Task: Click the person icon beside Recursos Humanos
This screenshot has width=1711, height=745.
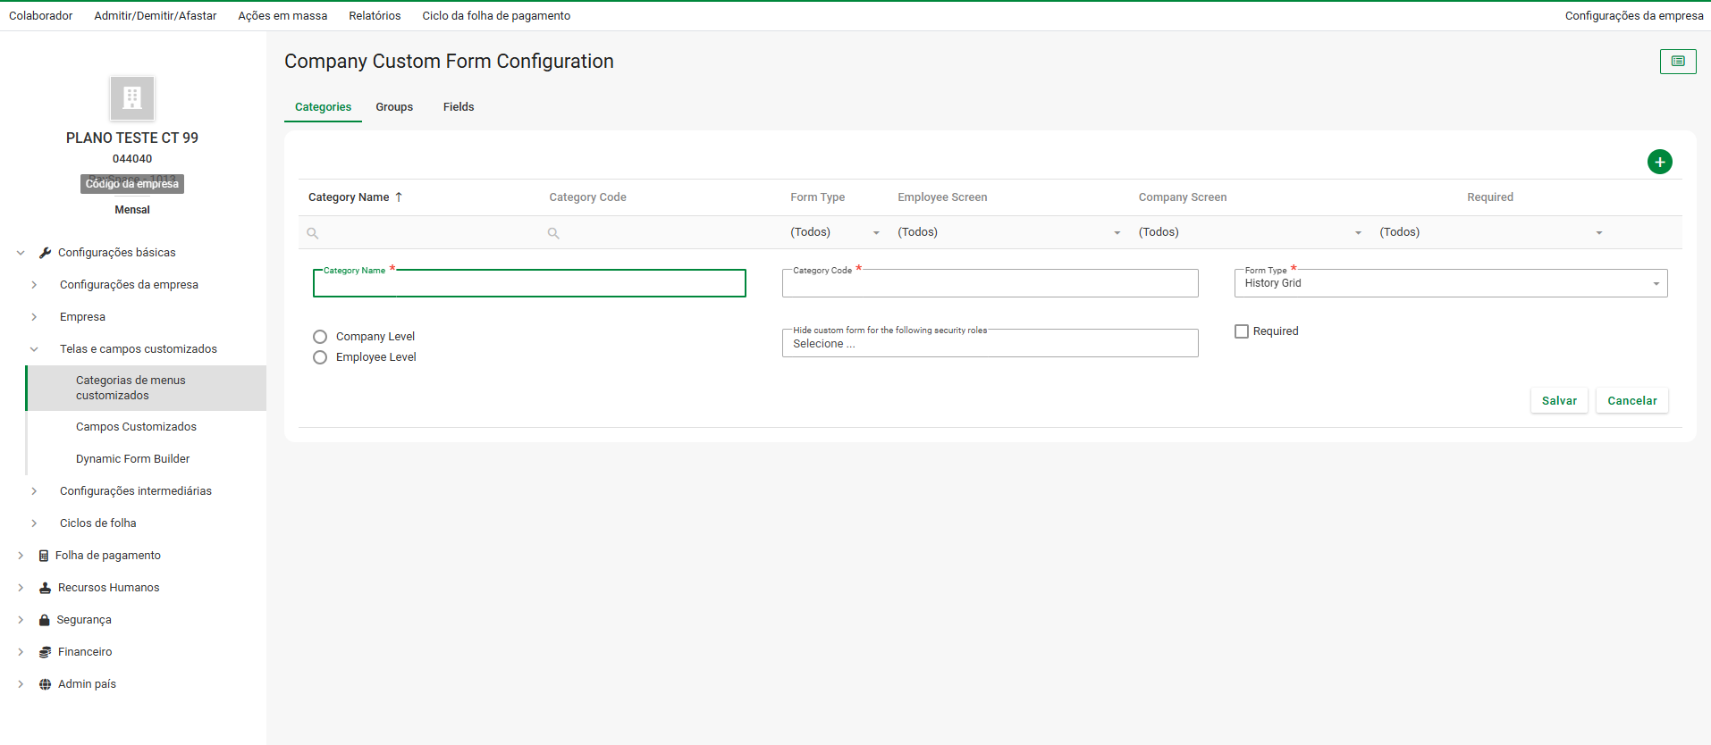Action: tap(45, 588)
